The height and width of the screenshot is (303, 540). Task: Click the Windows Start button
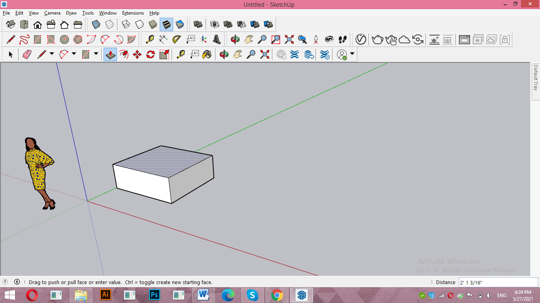(10, 295)
